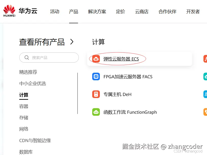Select 数据库 category

[26, 152]
